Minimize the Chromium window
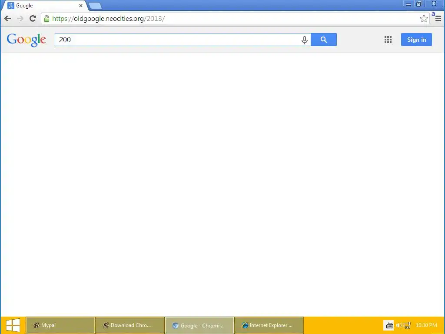The image size is (445, 334). point(408,4)
